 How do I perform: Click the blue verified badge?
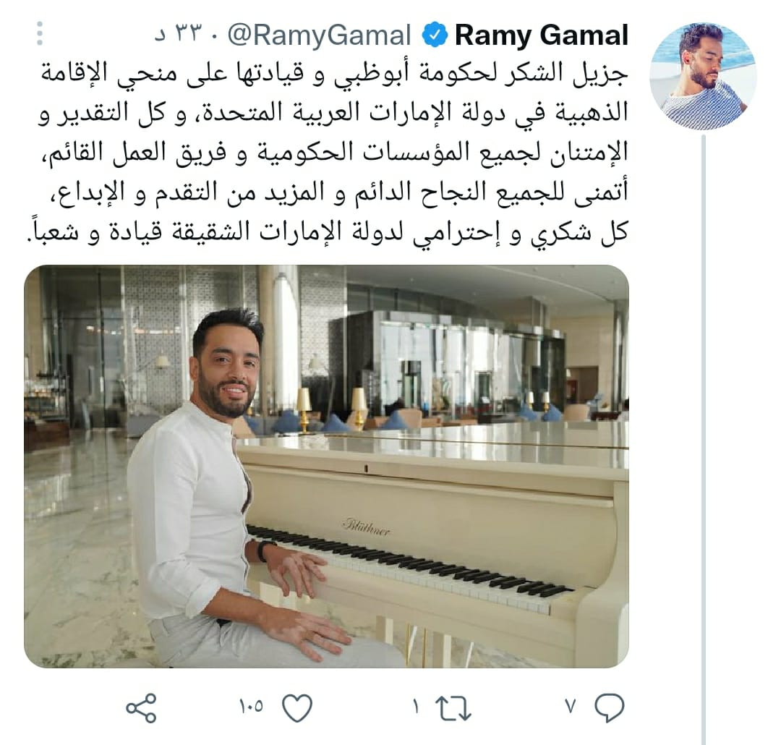[x=435, y=35]
